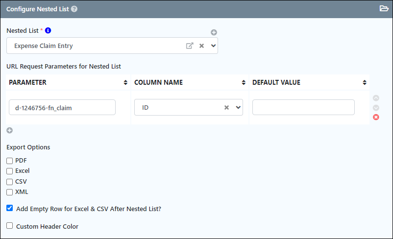Open the folder icon in header bar
Screen dimensions: 393x239
coord(384,8)
